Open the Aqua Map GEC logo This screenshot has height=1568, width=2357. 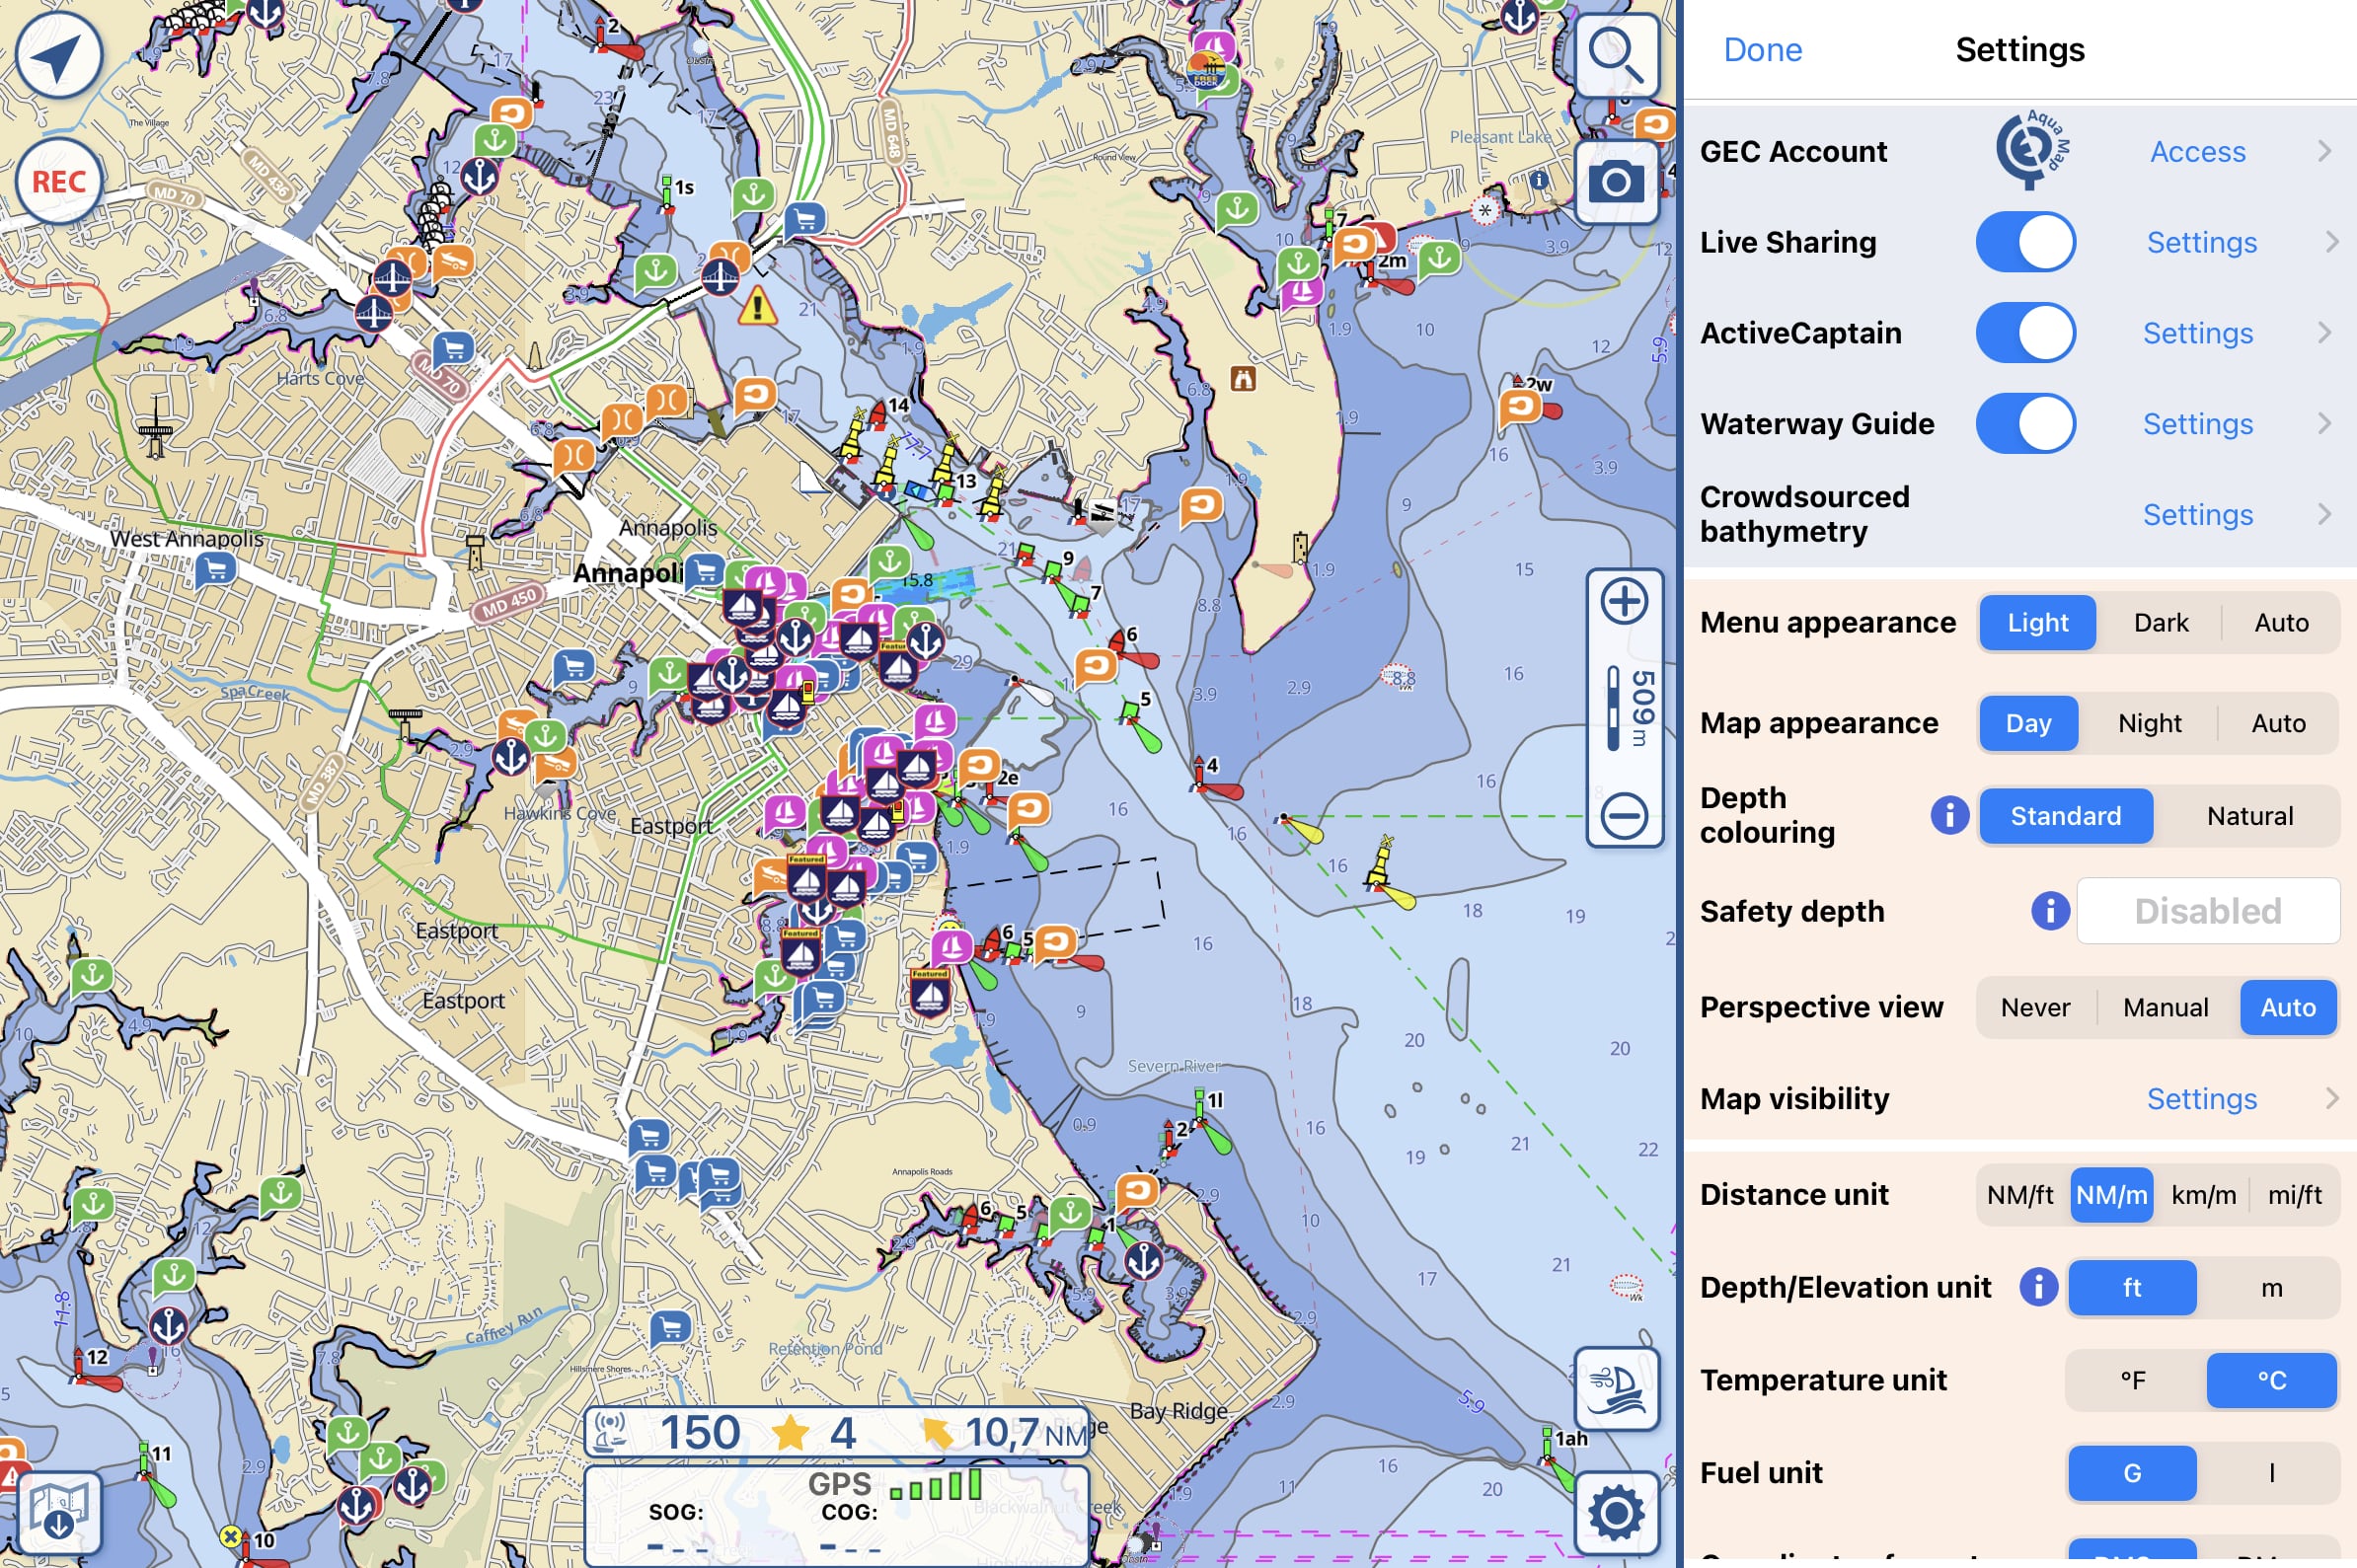tap(2033, 150)
